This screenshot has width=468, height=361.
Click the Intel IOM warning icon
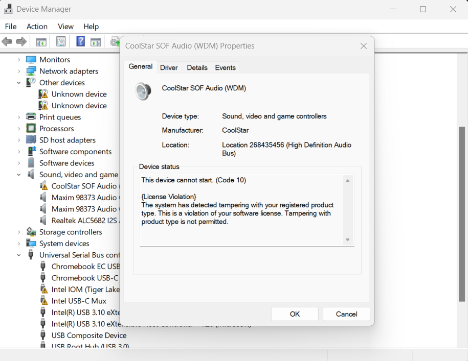coord(43,289)
